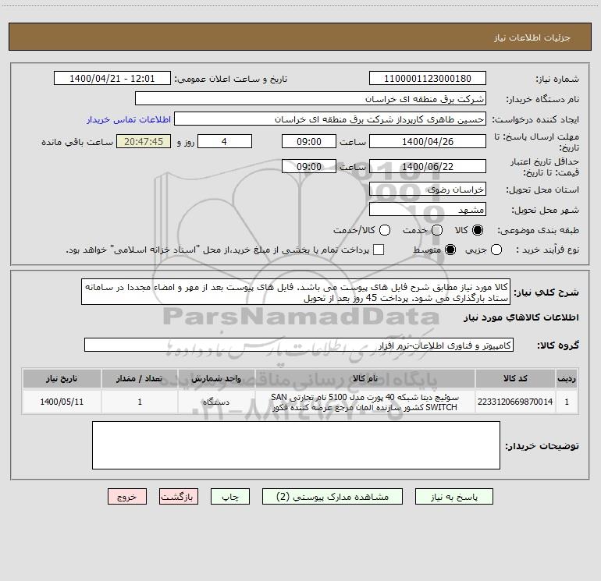Click response deadline date 1400/04/26
Viewport: 601px width, 581px height.
tap(428, 141)
